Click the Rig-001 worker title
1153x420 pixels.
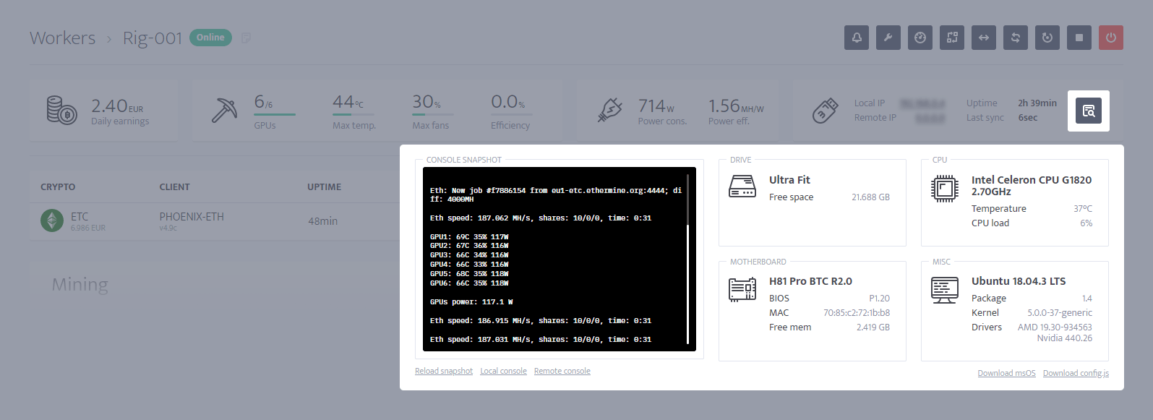(153, 38)
